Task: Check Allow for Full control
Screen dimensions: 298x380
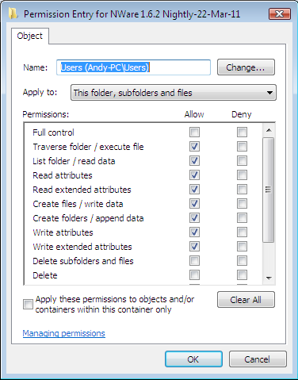Action: 194,132
